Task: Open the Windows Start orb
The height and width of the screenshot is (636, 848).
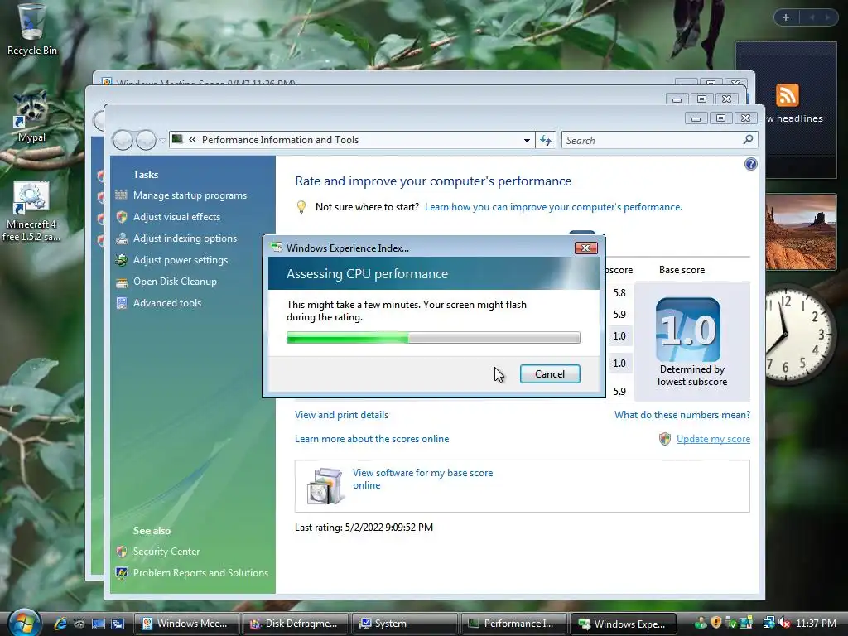Action: [24, 623]
